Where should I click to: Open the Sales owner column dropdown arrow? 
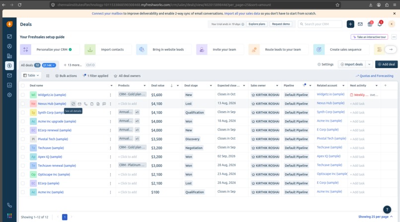[277, 85]
